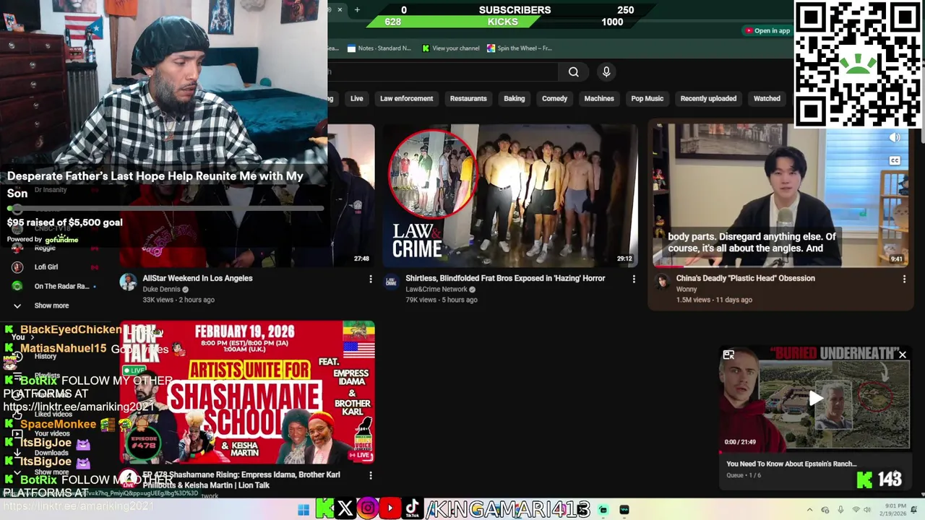Image resolution: width=925 pixels, height=520 pixels.
Task: Select the Restaurants filter chip
Action: tap(468, 98)
